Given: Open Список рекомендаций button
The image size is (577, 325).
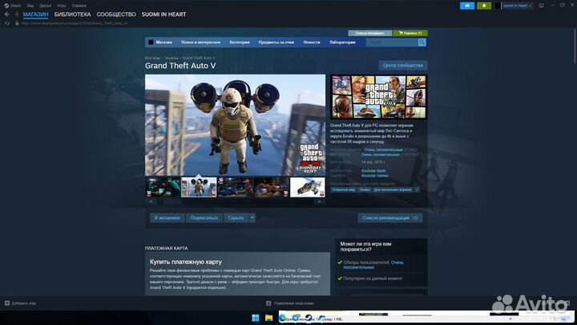Looking at the screenshot, I should 390,217.
